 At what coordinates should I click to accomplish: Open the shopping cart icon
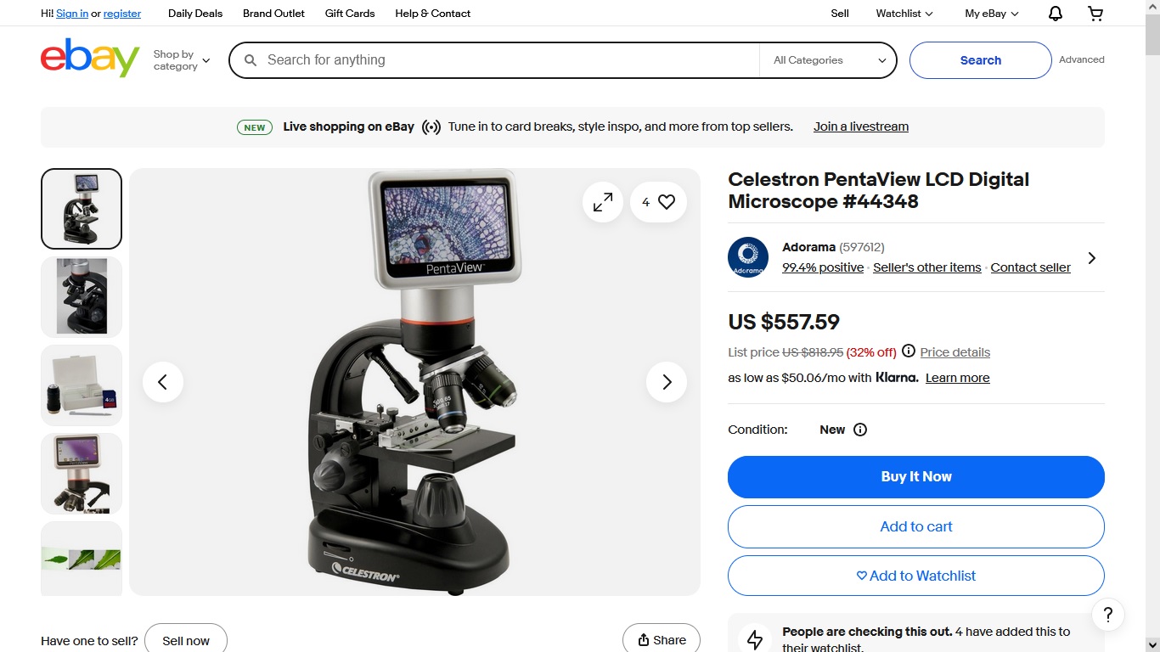click(x=1095, y=14)
